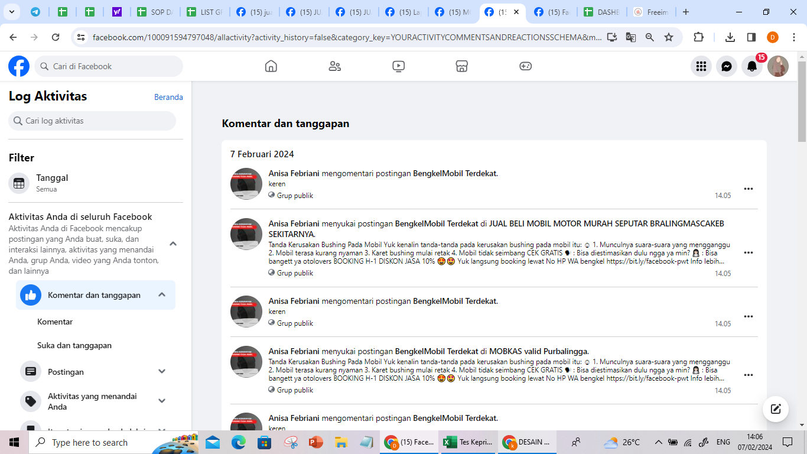Open the Windows notification center

coord(787,442)
